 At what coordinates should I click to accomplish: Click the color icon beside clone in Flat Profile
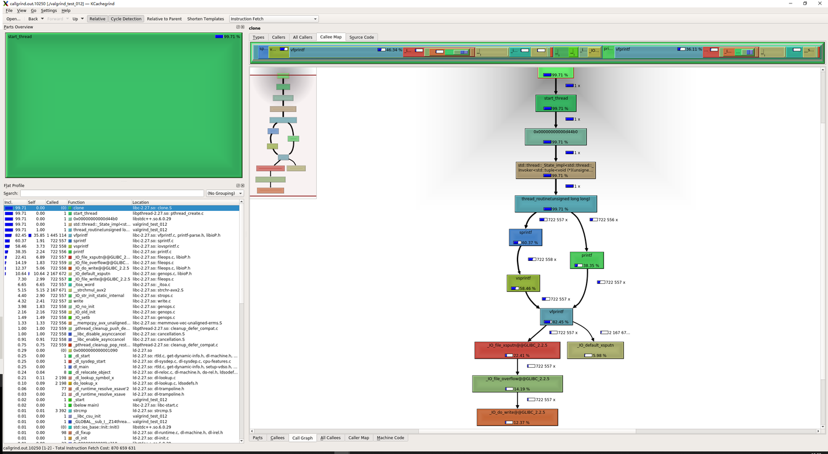(70, 208)
